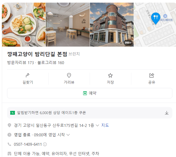This screenshot has height=157, width=176.
Task: Open the cafe interior photo thumbnail
Action: click(x=68, y=25)
